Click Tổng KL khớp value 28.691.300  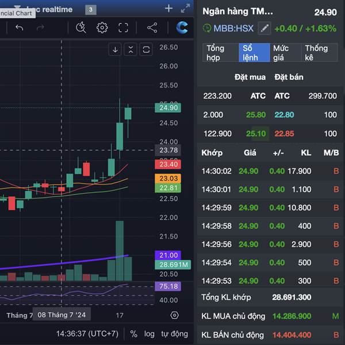point(292,297)
